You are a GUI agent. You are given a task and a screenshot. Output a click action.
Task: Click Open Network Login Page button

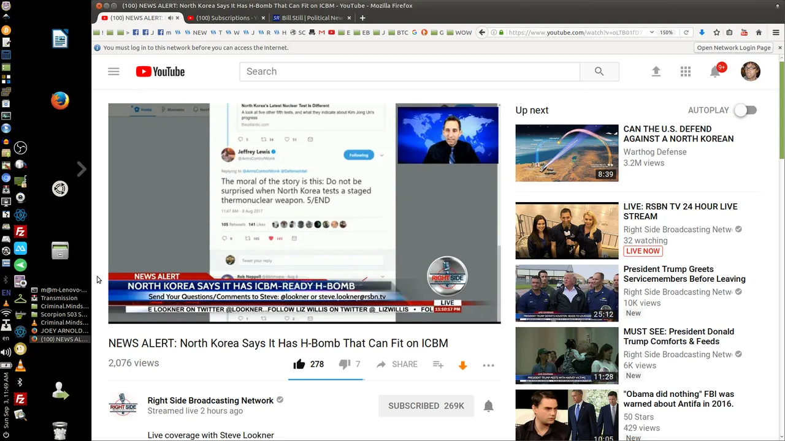[733, 48]
